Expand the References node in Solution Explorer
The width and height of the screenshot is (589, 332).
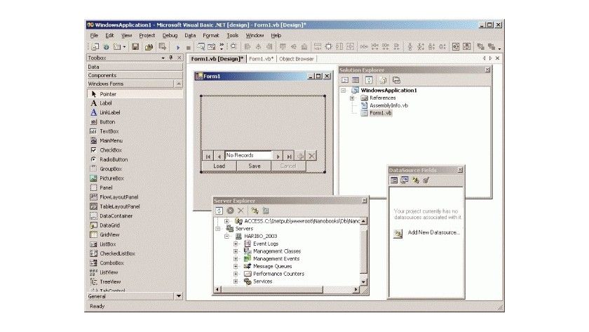point(352,98)
